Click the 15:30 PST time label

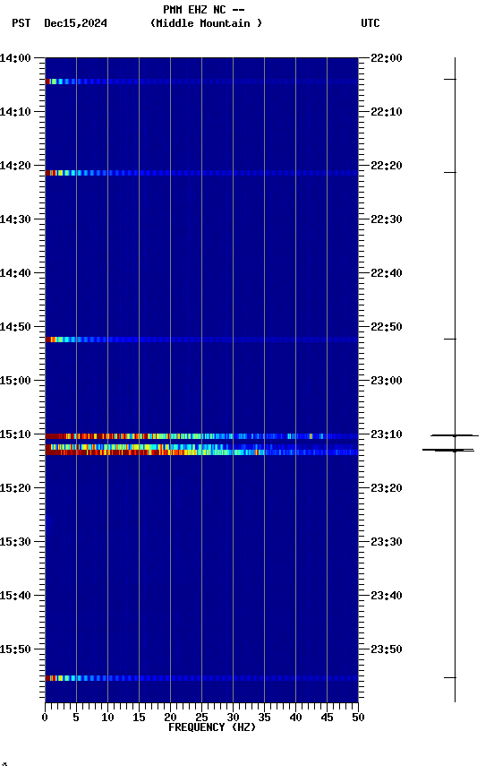tap(15, 542)
